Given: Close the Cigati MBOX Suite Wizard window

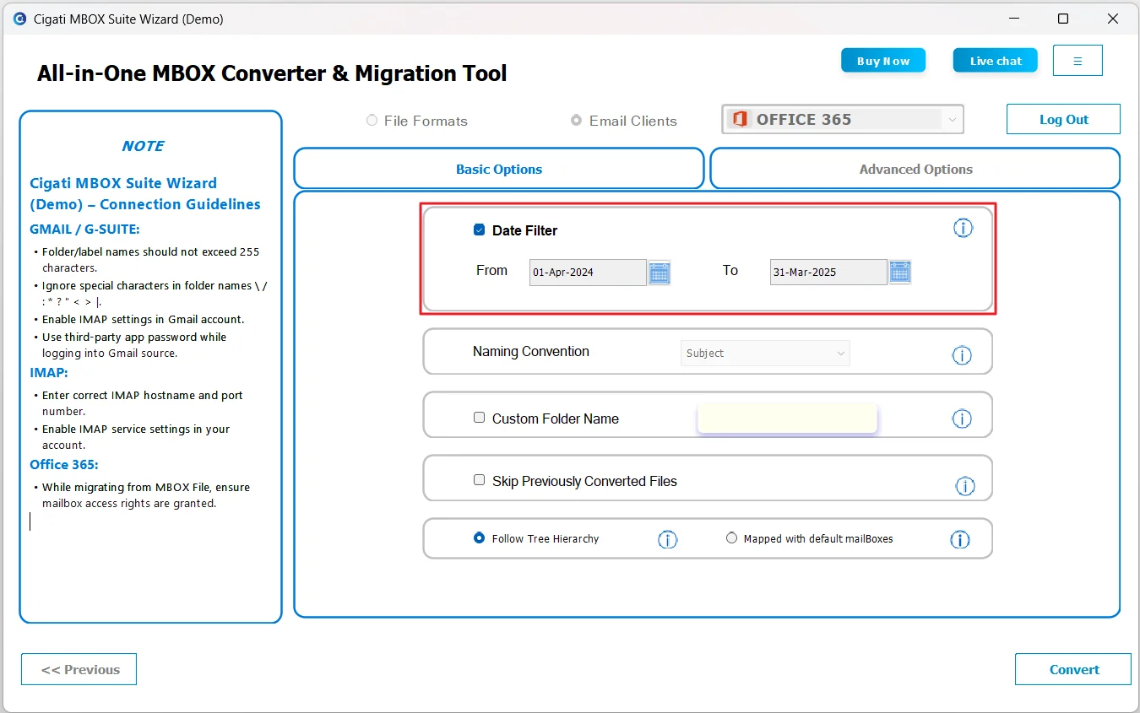Looking at the screenshot, I should click(x=1113, y=19).
